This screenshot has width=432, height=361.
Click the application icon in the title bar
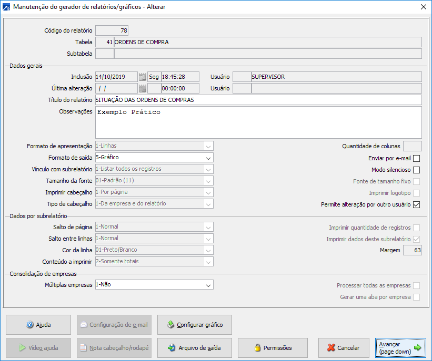(6, 7)
